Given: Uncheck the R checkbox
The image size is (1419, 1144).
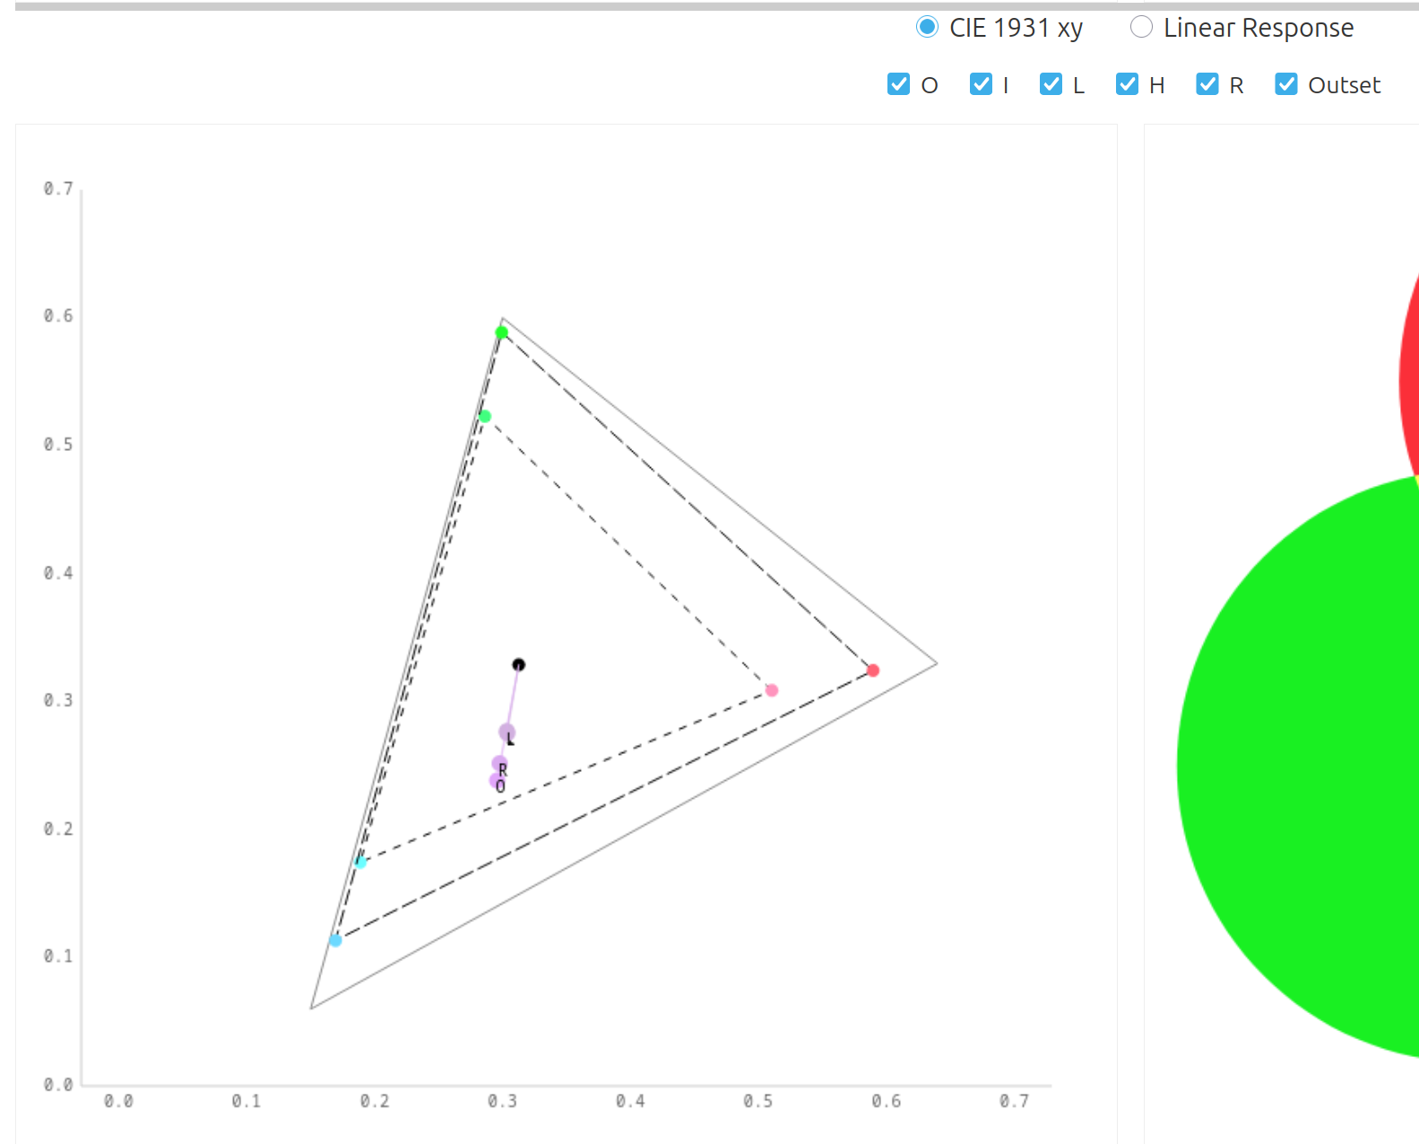Looking at the screenshot, I should tap(1207, 84).
